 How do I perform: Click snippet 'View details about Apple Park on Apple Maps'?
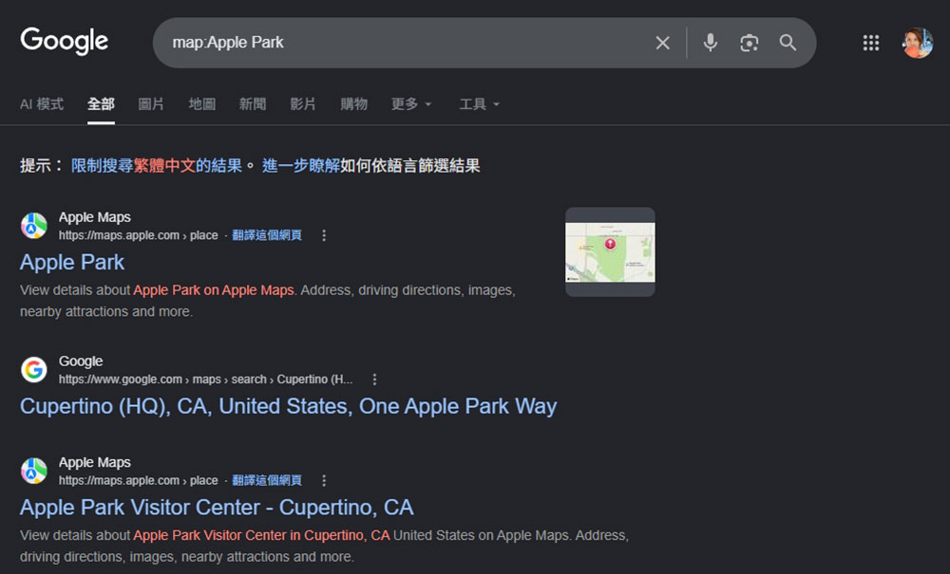click(x=158, y=290)
